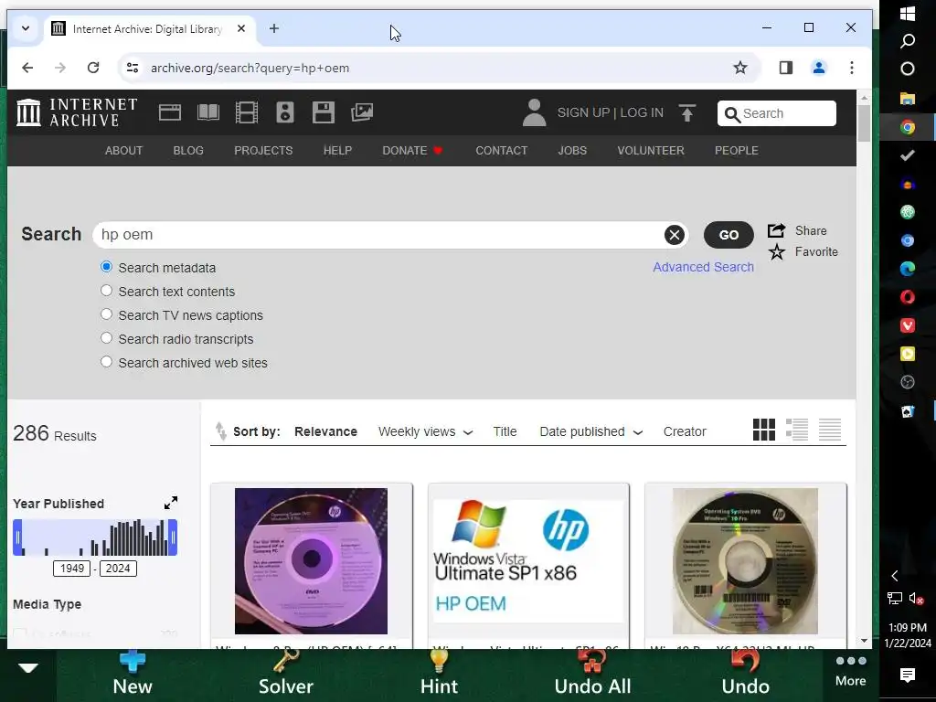Click the SIGN UP link
This screenshot has width=936, height=702.
point(583,112)
